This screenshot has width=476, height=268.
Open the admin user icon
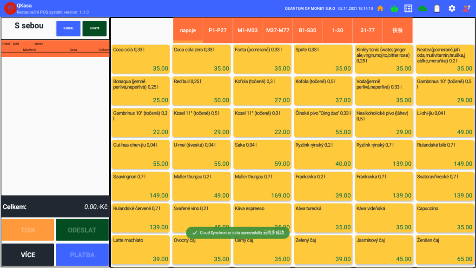pos(466,8)
